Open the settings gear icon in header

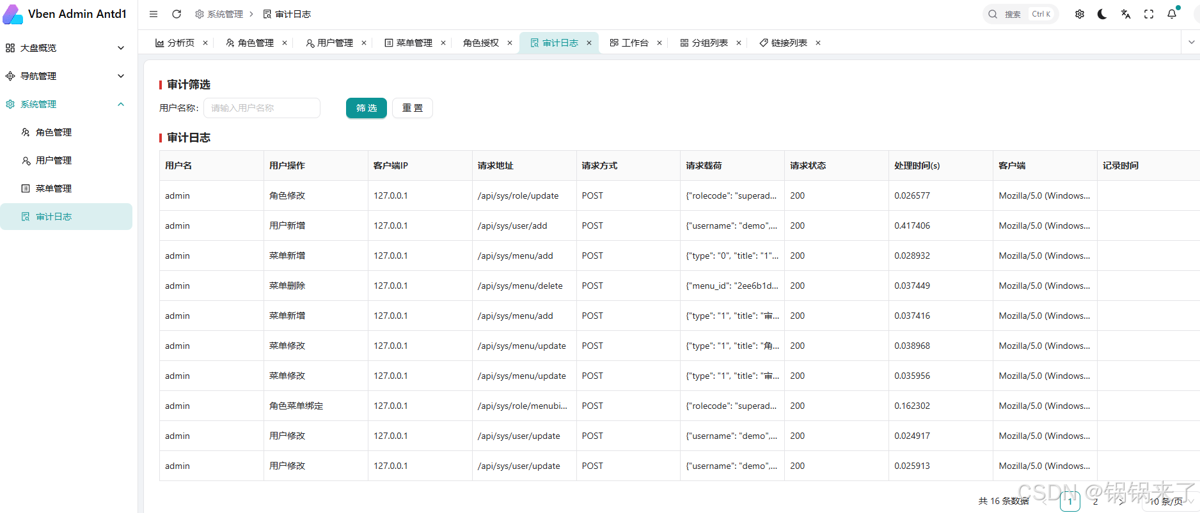click(1080, 14)
